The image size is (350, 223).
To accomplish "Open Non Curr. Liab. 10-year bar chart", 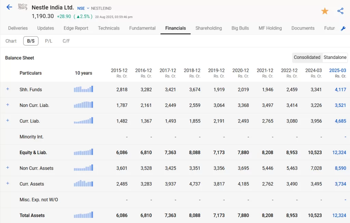I will click(83, 105).
